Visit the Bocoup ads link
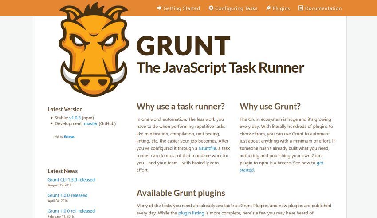The width and height of the screenshot is (377, 218). (x=69, y=137)
